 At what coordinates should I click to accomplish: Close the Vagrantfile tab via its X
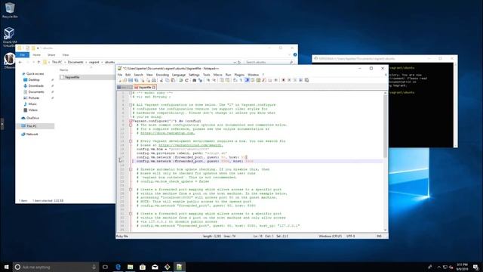[x=154, y=88]
